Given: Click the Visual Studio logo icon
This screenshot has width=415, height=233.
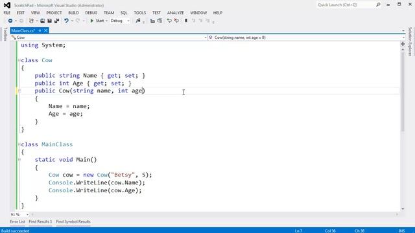Looking at the screenshot, I should pos(7,5).
